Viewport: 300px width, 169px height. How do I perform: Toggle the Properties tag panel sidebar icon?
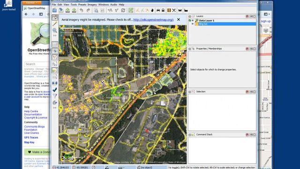[x=55, y=51]
